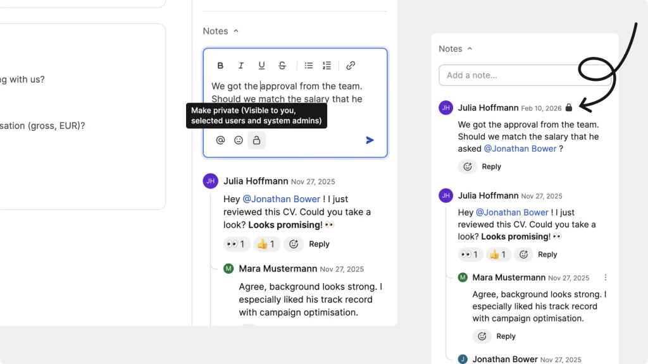648x364 pixels.
Task: Insert a hyperlink into the note
Action: pyautogui.click(x=351, y=65)
